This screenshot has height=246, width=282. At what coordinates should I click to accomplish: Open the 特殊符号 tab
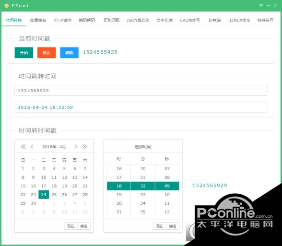265,20
